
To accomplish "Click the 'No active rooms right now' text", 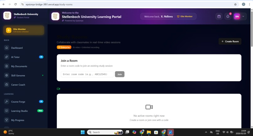I will (149, 116).
